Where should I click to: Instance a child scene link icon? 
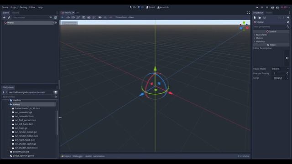[x=9, y=17]
